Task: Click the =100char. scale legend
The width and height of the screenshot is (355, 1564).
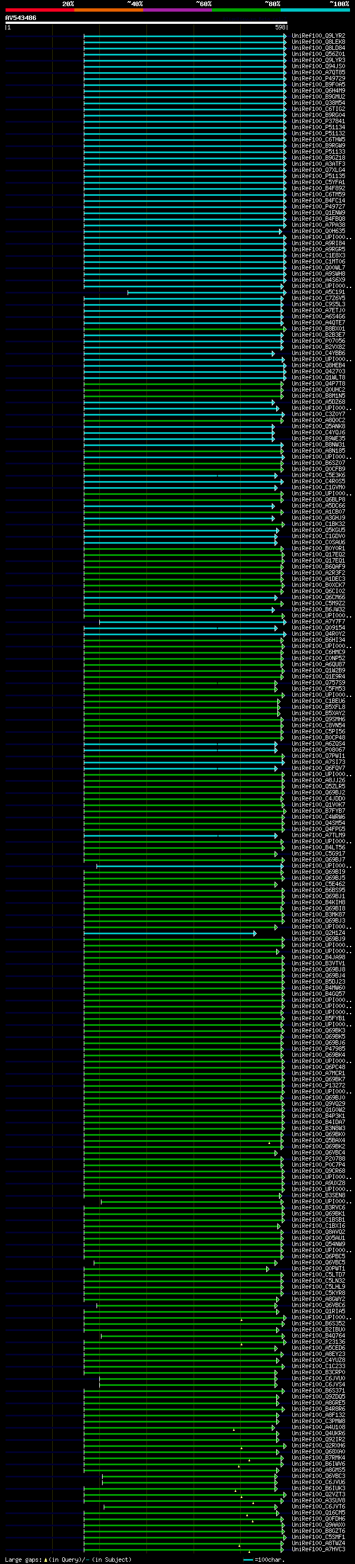Action: click(265, 1559)
